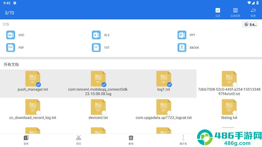Click the deviceid.txt filename
262x147 pixels.
click(x=98, y=118)
